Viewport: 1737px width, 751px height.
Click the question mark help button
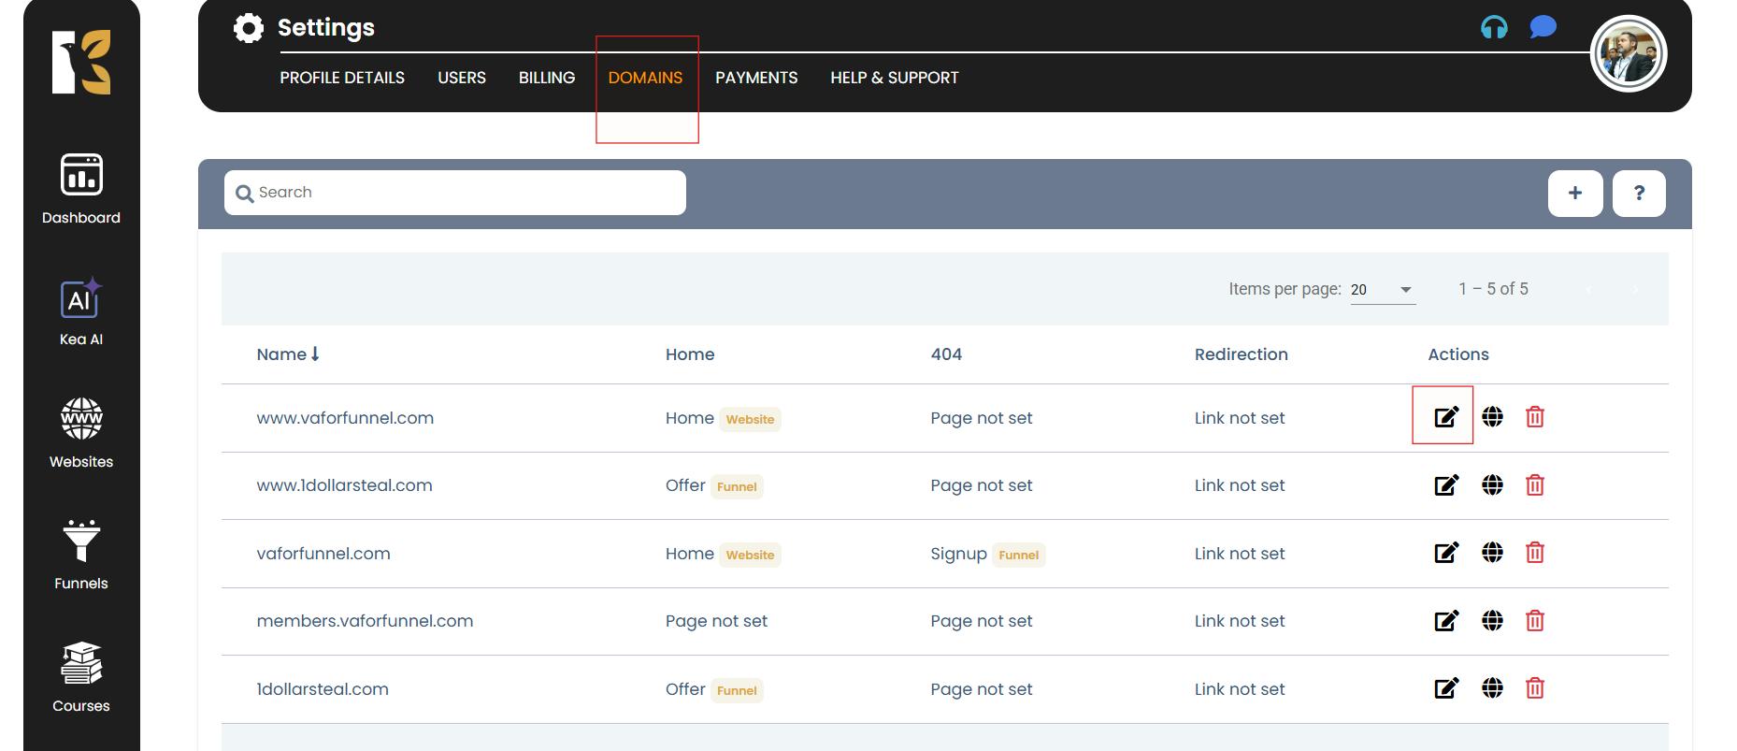click(1639, 194)
